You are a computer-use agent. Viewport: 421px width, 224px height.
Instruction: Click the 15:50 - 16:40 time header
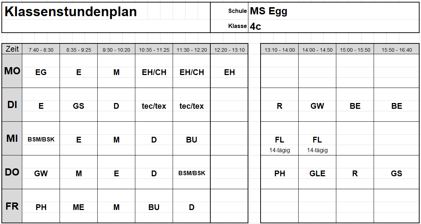397,50
